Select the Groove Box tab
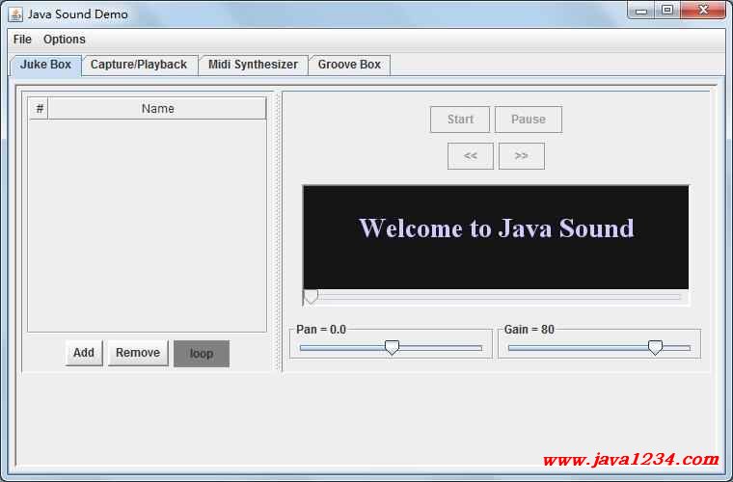 (349, 65)
